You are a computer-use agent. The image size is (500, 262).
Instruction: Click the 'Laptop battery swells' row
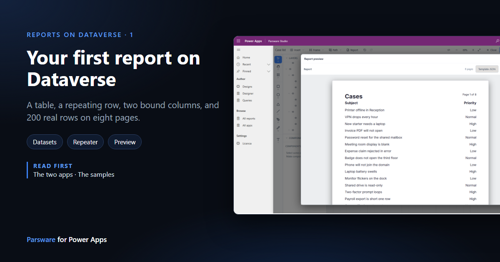[410, 171]
